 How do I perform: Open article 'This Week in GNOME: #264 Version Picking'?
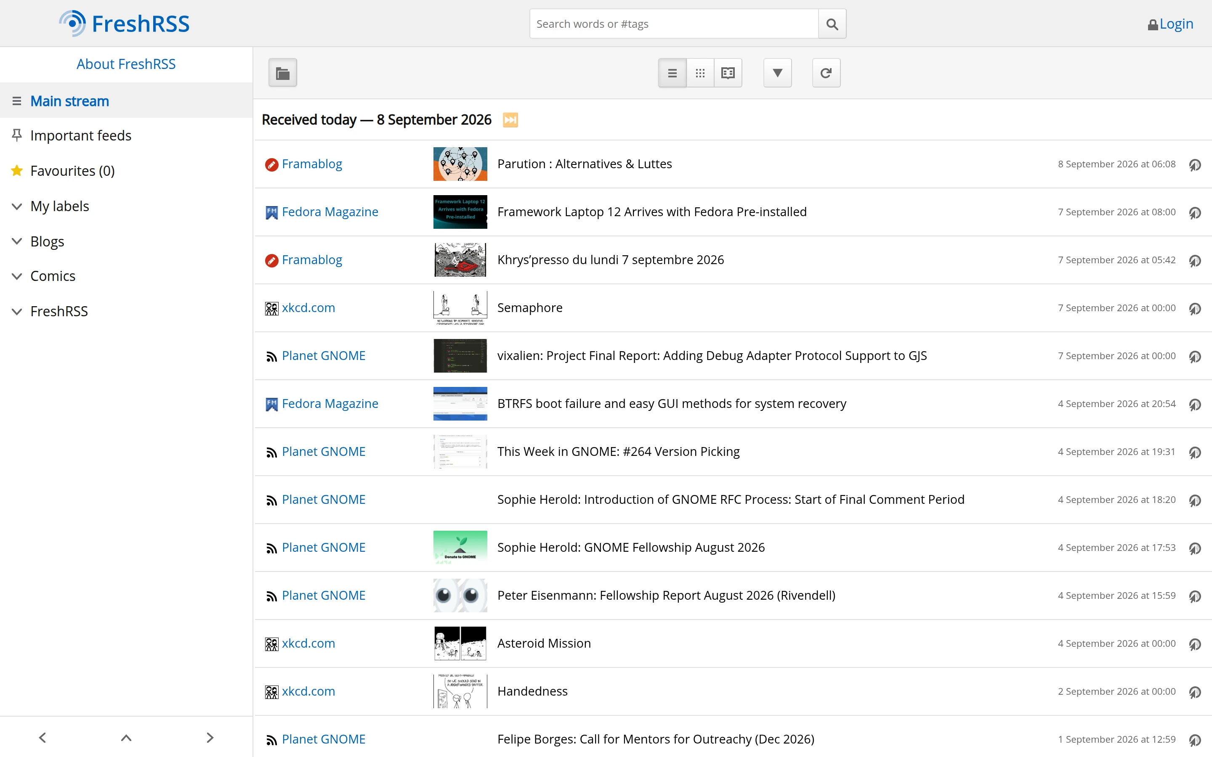[618, 452]
